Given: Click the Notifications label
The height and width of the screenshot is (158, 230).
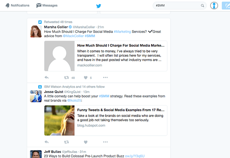Looking at the screenshot, I should click(20, 5).
